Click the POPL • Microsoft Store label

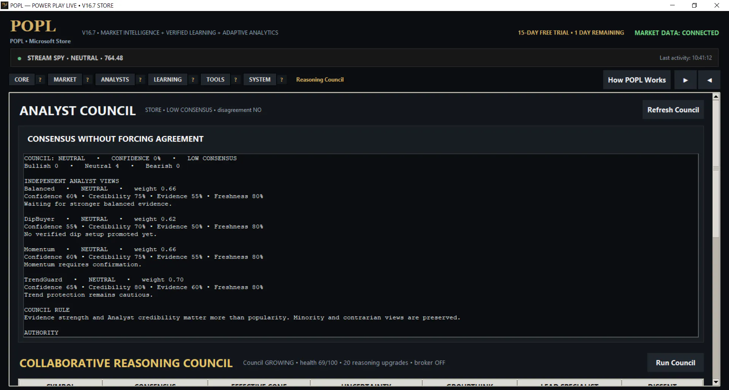tap(40, 41)
